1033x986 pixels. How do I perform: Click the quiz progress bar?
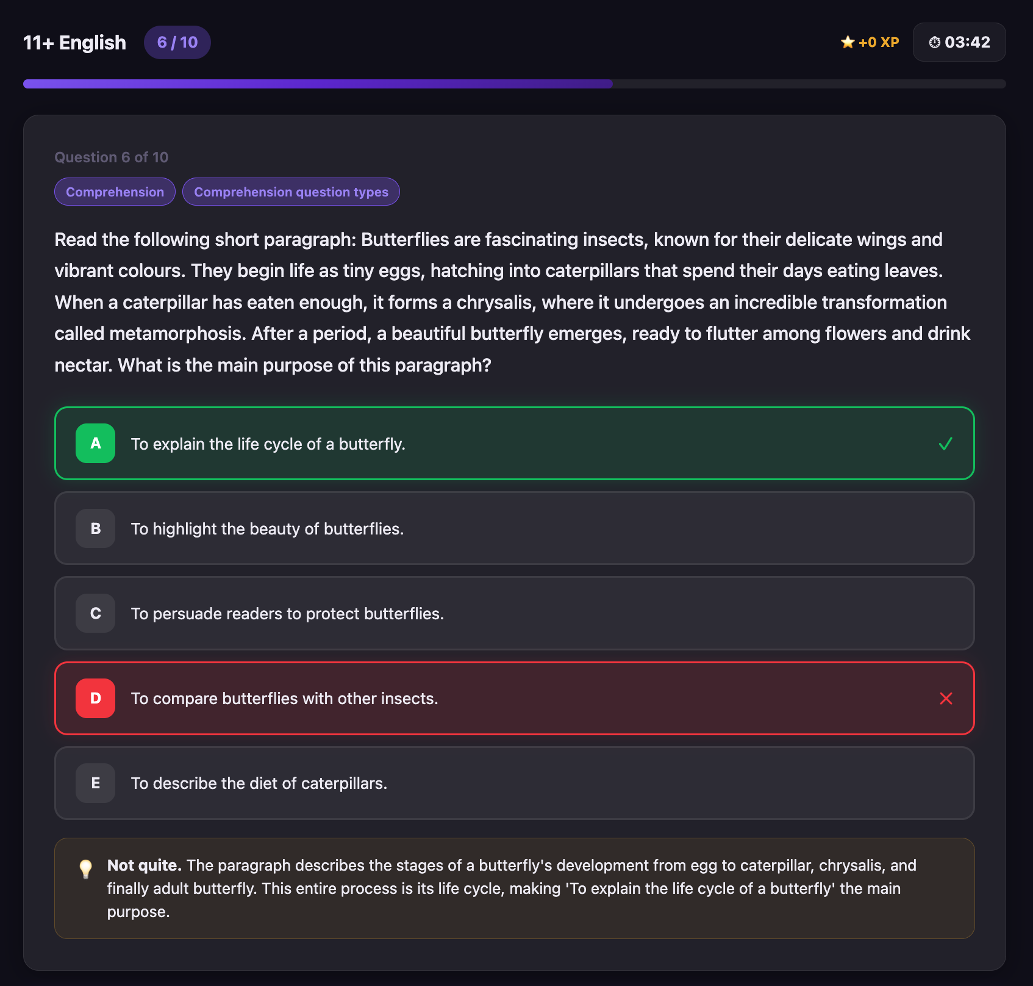point(515,84)
